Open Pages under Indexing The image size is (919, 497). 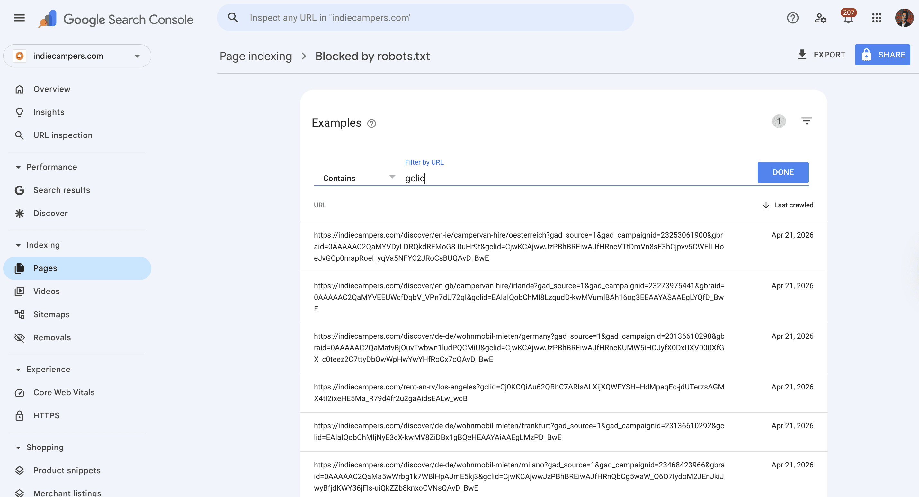click(x=77, y=268)
